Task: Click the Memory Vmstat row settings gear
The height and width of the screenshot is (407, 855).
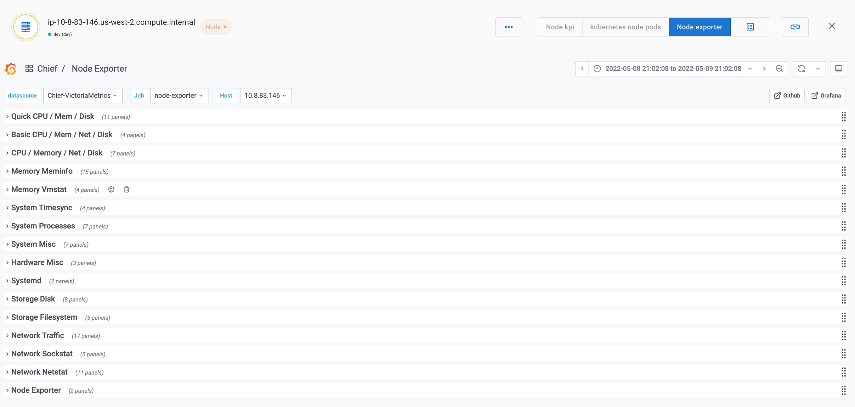Action: click(111, 189)
